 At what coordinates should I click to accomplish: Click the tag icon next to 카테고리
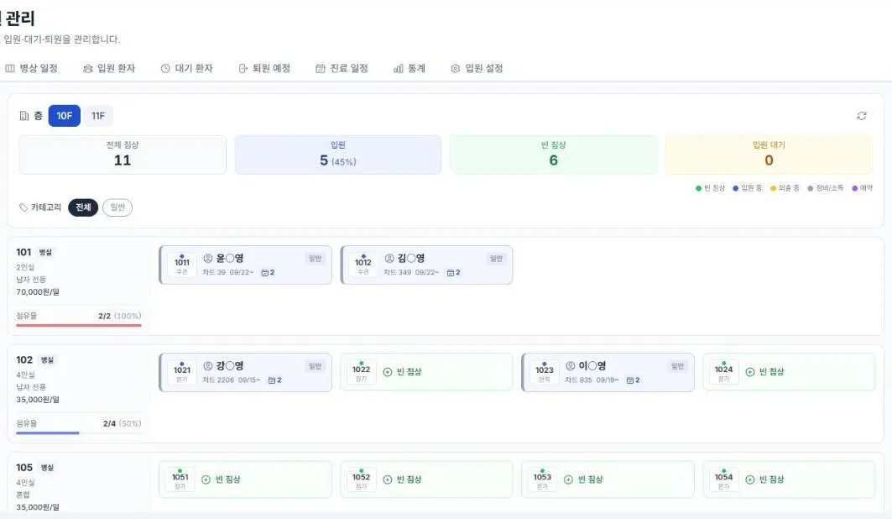23,207
